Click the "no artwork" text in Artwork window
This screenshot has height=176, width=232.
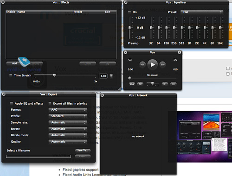[x=138, y=136]
